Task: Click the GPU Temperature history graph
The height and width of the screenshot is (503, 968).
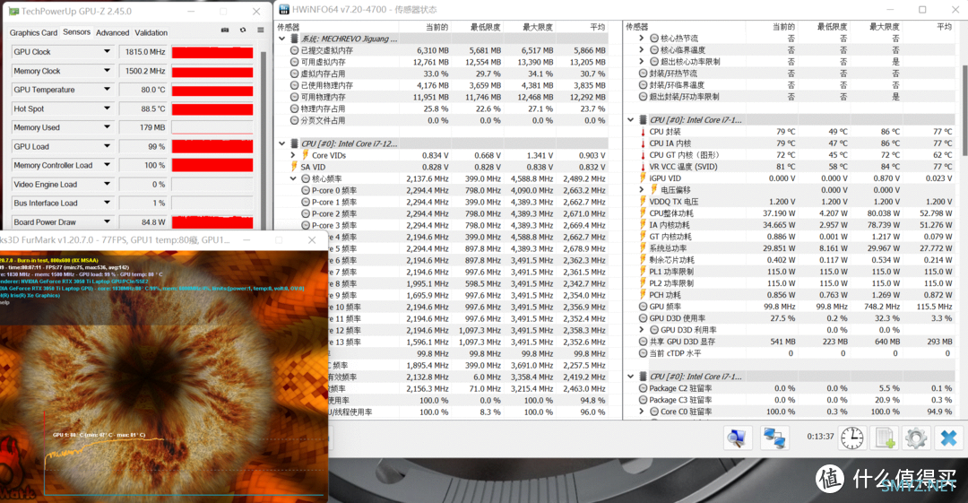Action: pos(212,90)
